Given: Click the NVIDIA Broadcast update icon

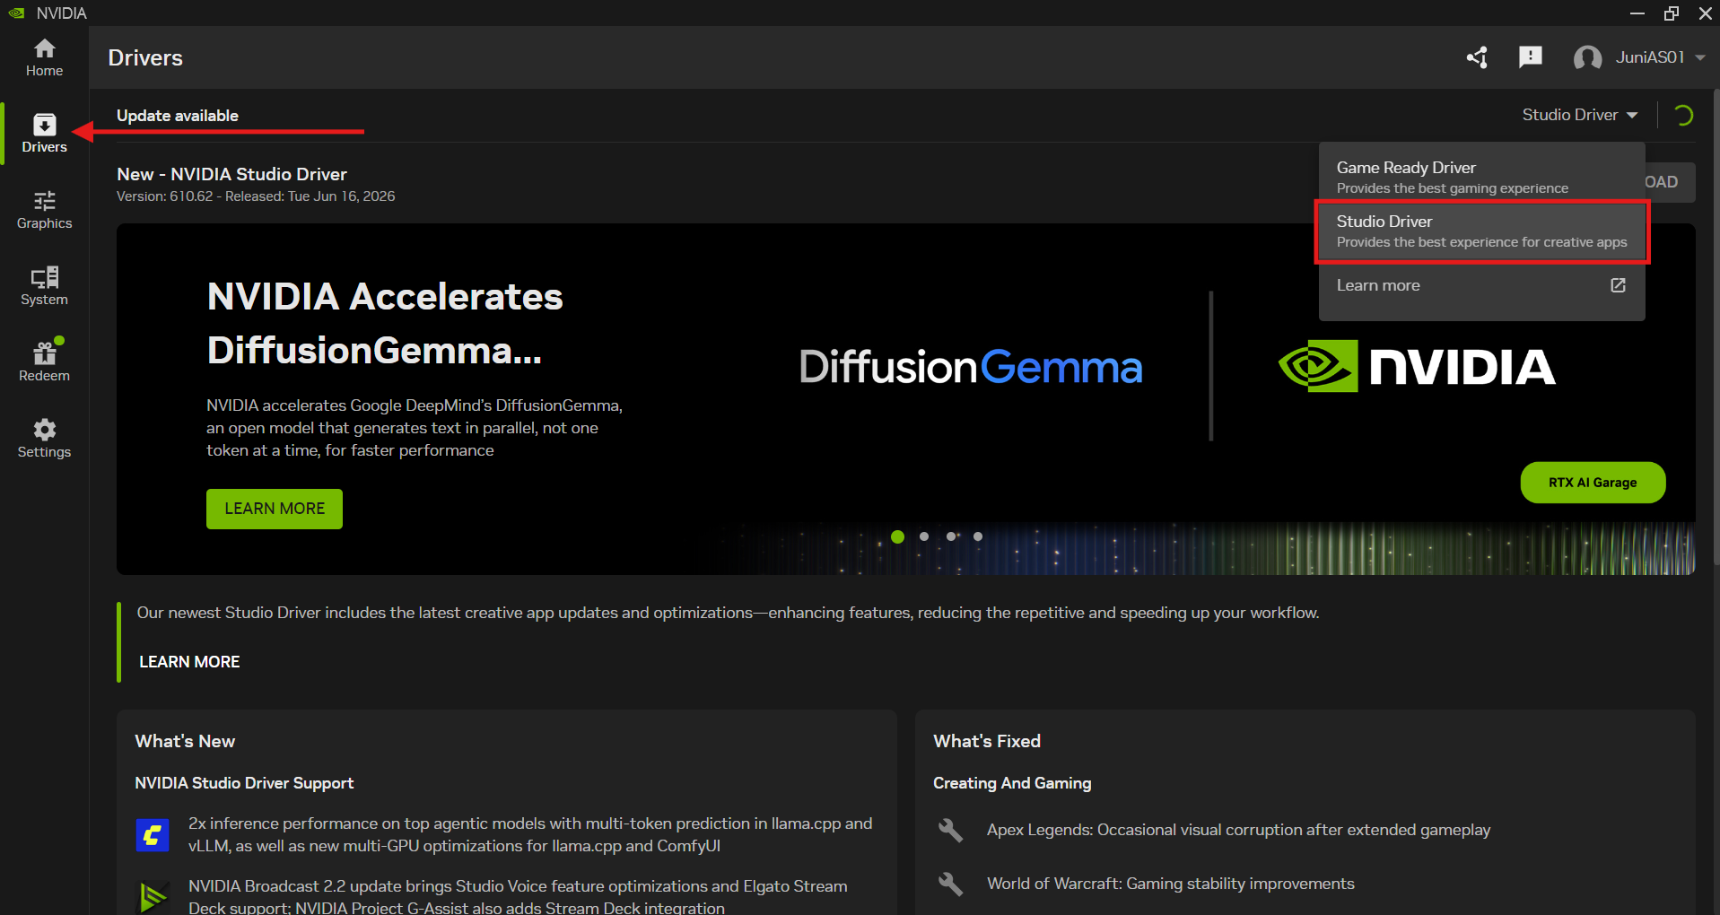Looking at the screenshot, I should click(x=153, y=896).
